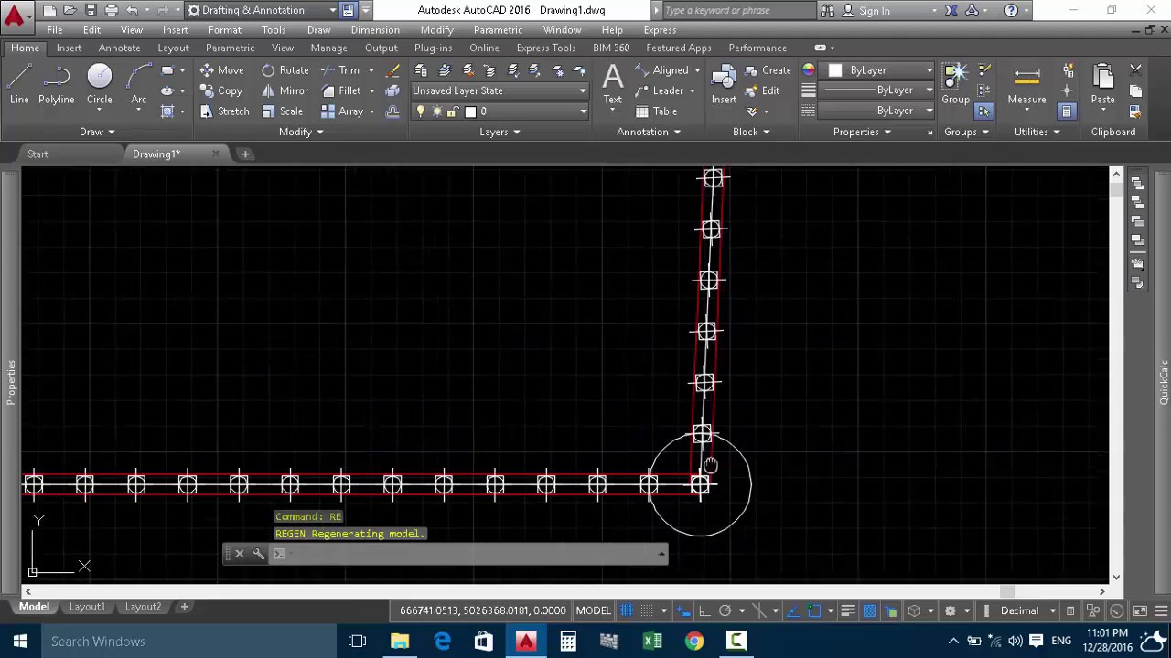This screenshot has height=658, width=1171.
Task: Switch to the Annotate ribbon tab
Action: 120,48
